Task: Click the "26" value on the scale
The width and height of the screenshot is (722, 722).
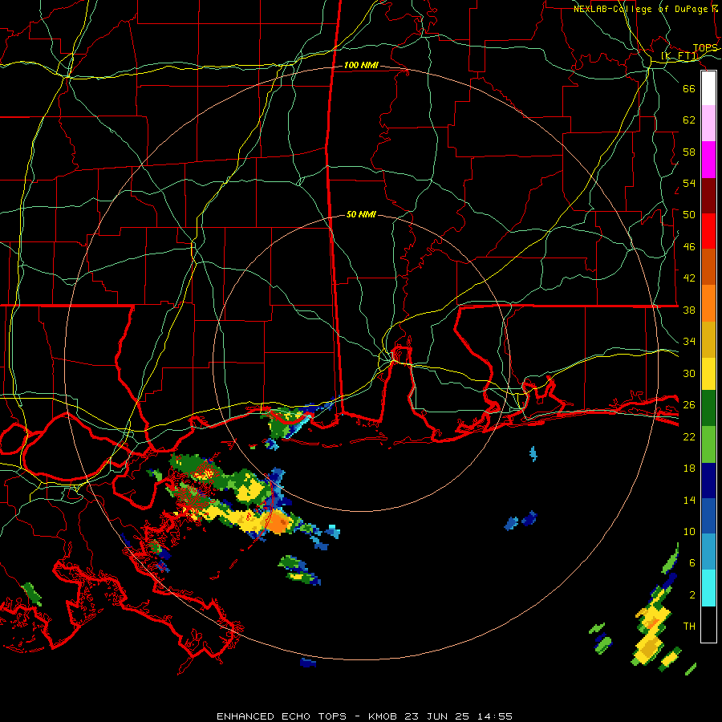Action: [x=689, y=405]
